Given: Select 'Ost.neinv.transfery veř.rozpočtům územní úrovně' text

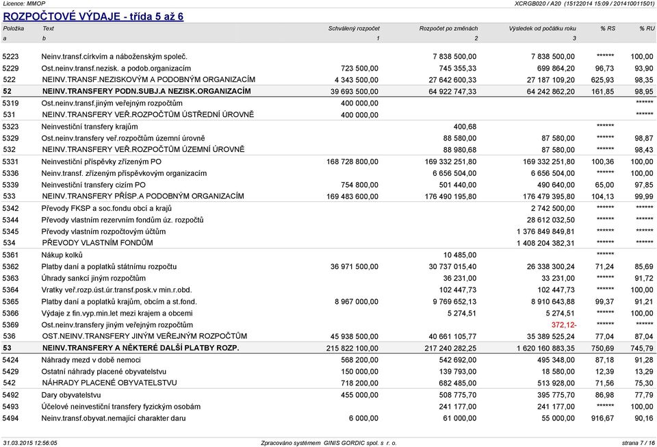Looking at the screenshot, I should 123,138.
